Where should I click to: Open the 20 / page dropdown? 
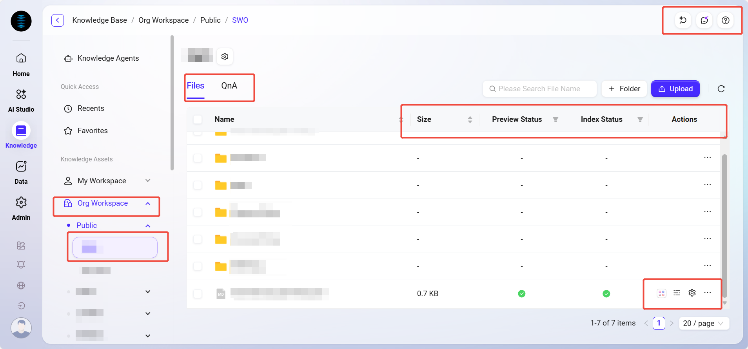[x=703, y=324]
